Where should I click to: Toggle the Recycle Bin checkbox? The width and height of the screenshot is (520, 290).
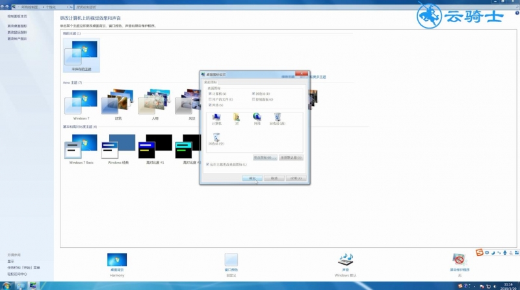tap(253, 94)
